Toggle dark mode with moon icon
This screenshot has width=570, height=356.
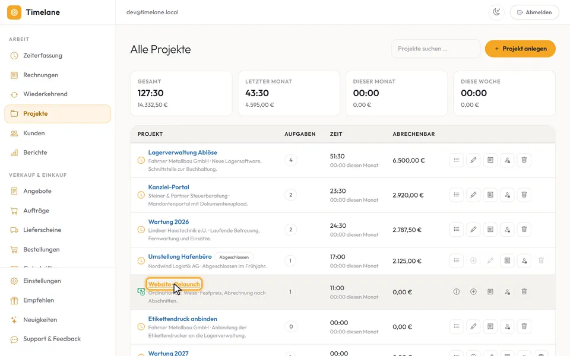click(496, 12)
